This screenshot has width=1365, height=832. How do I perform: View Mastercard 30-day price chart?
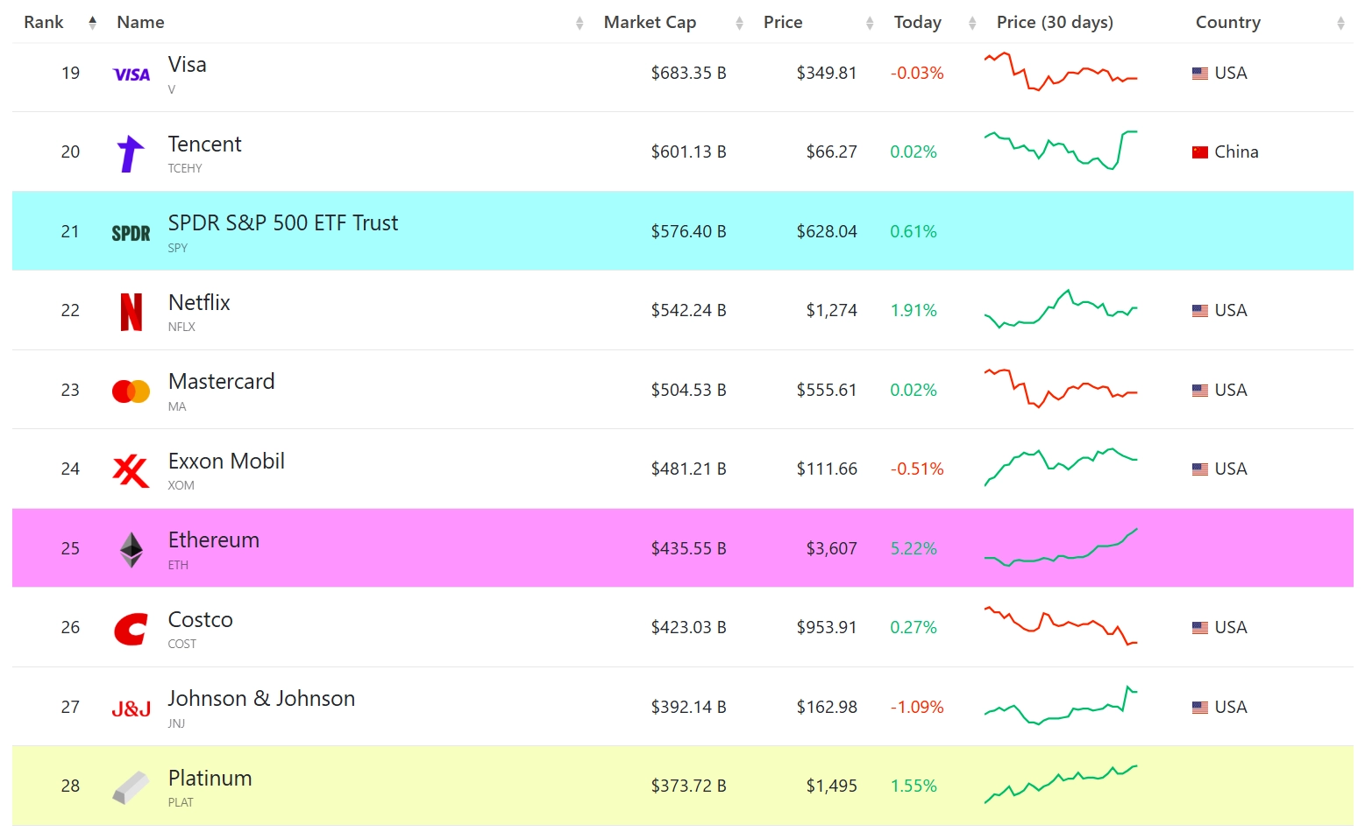tap(1061, 389)
